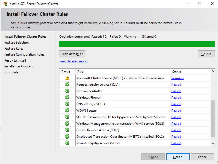218x164 pixels.
Task: Click the green progress bar
Action: click(x=137, y=44)
